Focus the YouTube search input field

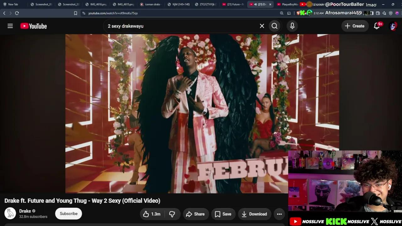tap(182, 26)
